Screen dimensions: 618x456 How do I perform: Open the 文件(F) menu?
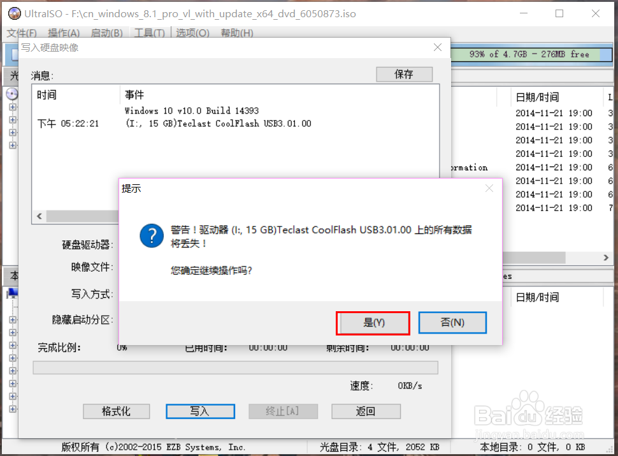click(22, 33)
